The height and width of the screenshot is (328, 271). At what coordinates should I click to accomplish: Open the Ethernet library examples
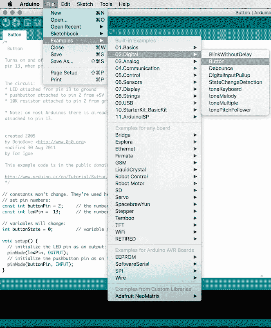(155, 149)
